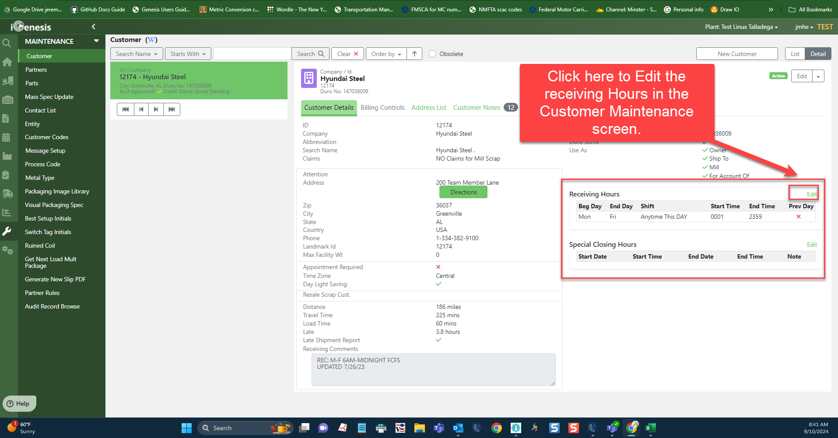Open Excel from the taskbar
The height and width of the screenshot is (438, 838).
pyautogui.click(x=651, y=428)
